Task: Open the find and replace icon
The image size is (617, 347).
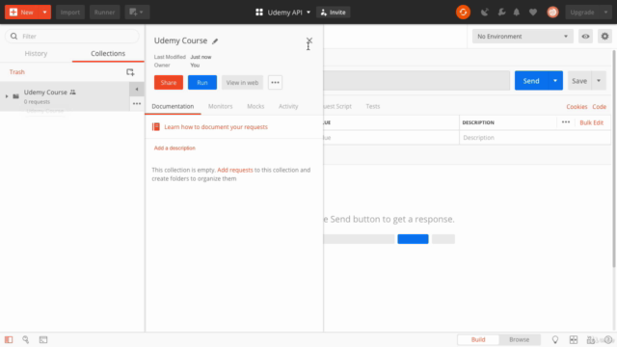Action: tap(26, 339)
